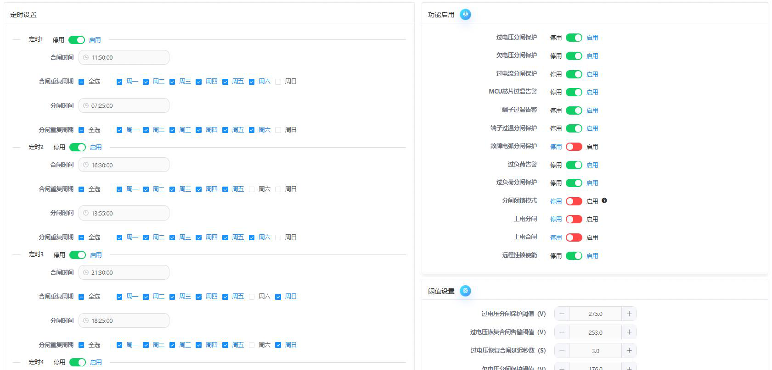Screen dimensions: 772x370
Task: Uncheck 周日 in 定时3's 合闸重复周期 row
Action: 278,297
